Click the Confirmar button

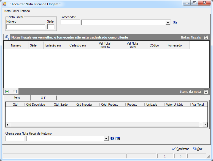click(180, 149)
